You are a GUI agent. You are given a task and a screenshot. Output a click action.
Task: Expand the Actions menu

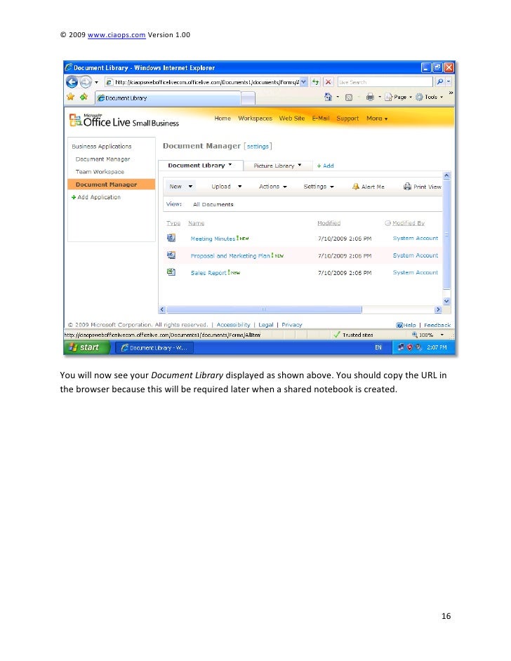pyautogui.click(x=273, y=187)
